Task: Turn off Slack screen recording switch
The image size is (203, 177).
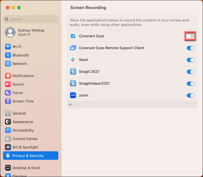Action: 190,60
